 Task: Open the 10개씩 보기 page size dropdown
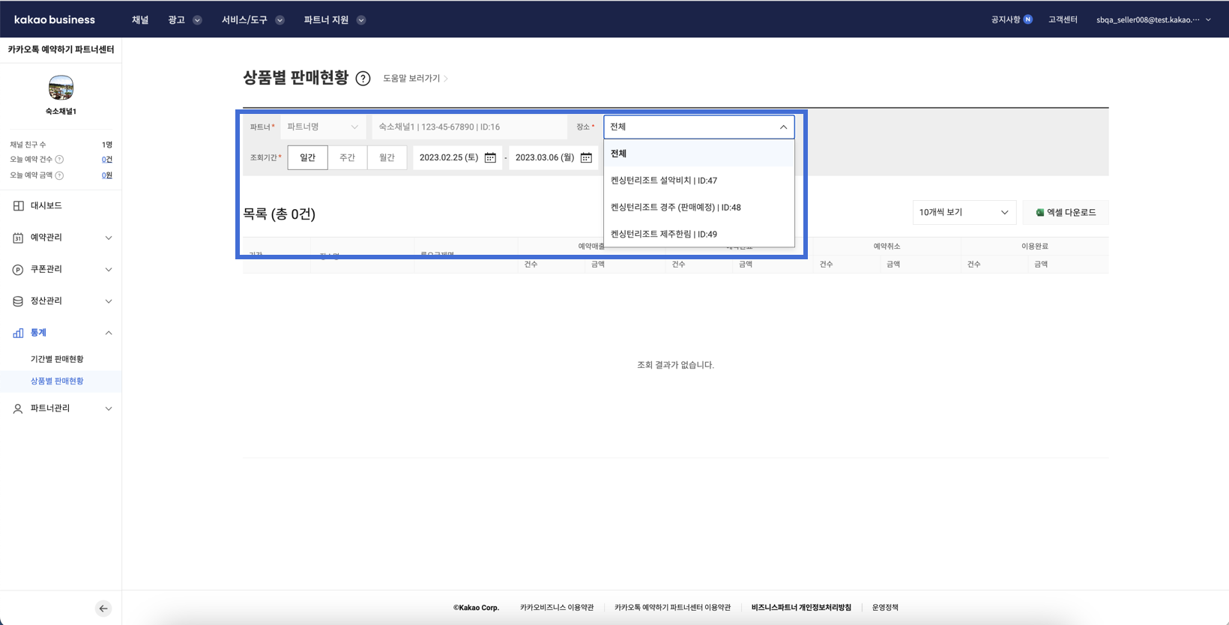(x=964, y=213)
